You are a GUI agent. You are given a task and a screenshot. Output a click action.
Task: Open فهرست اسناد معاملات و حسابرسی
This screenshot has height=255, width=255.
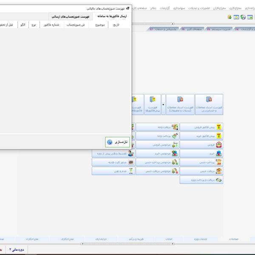tap(209, 105)
